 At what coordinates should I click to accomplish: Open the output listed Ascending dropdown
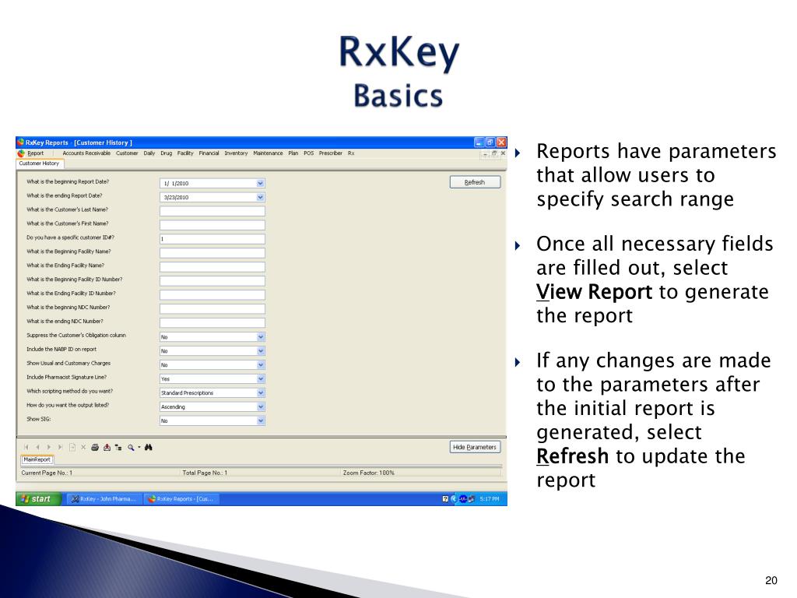pos(260,406)
